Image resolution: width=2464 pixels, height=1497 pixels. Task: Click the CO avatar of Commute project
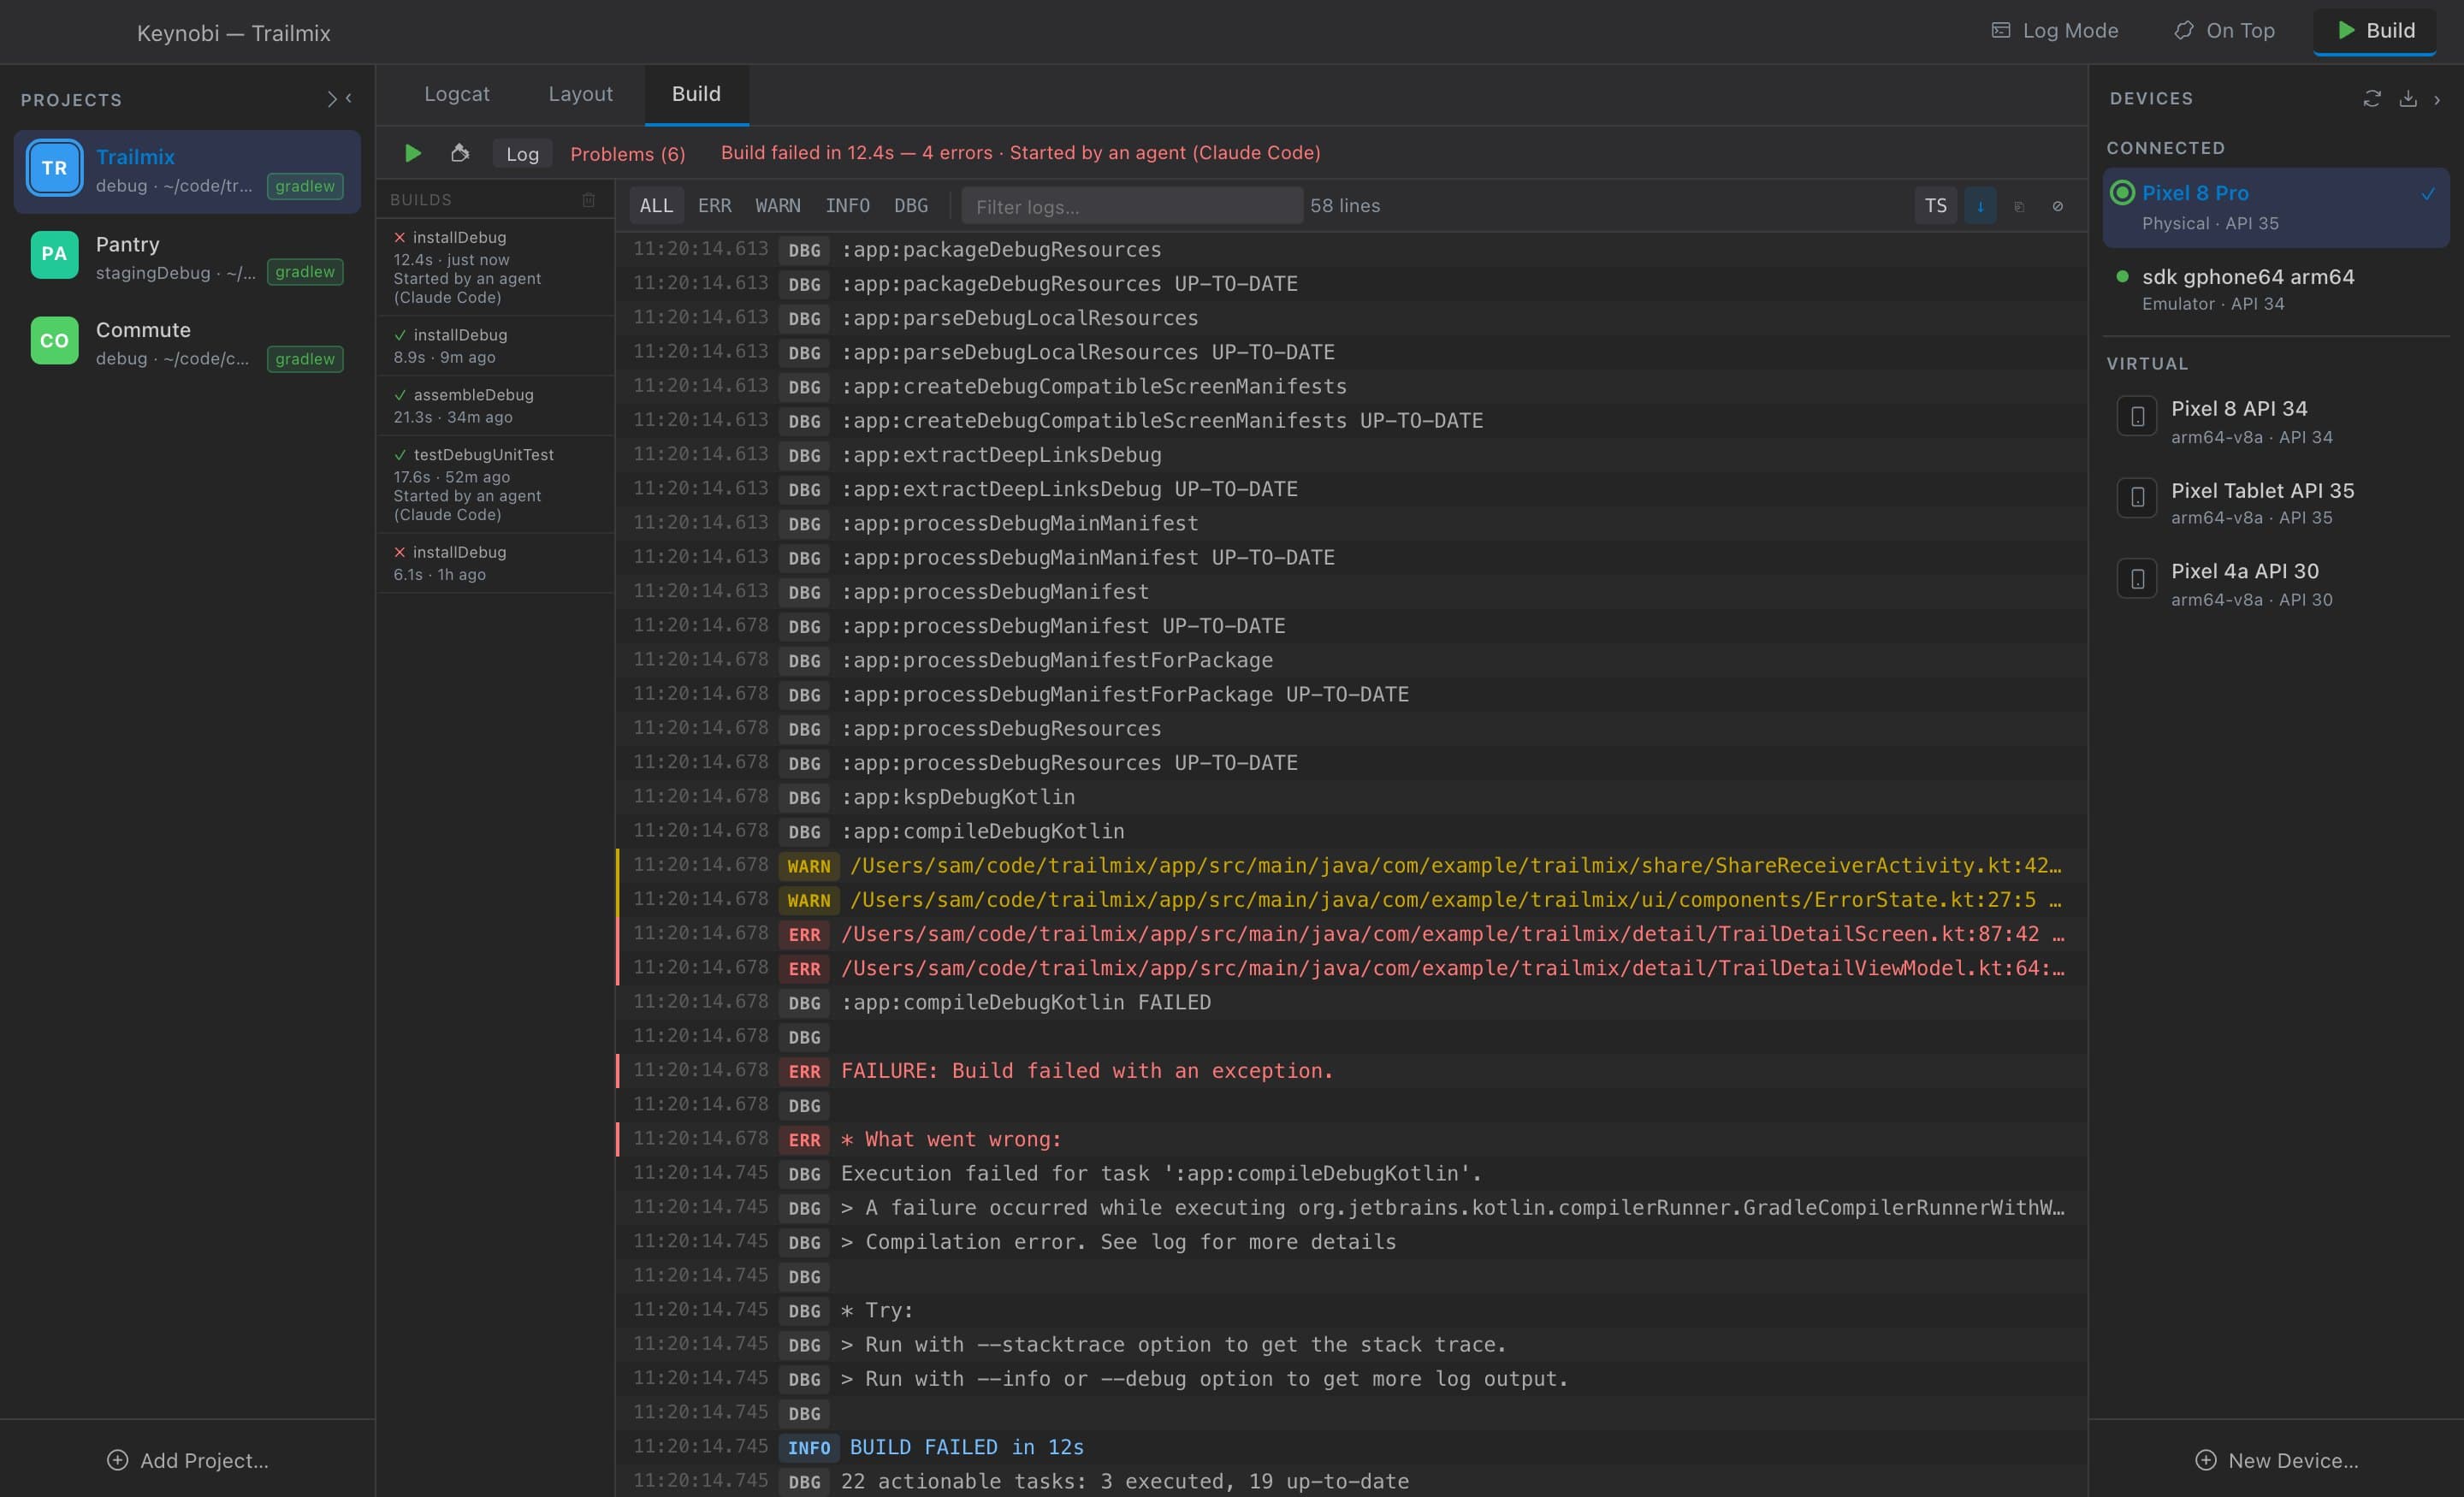tap(54, 340)
